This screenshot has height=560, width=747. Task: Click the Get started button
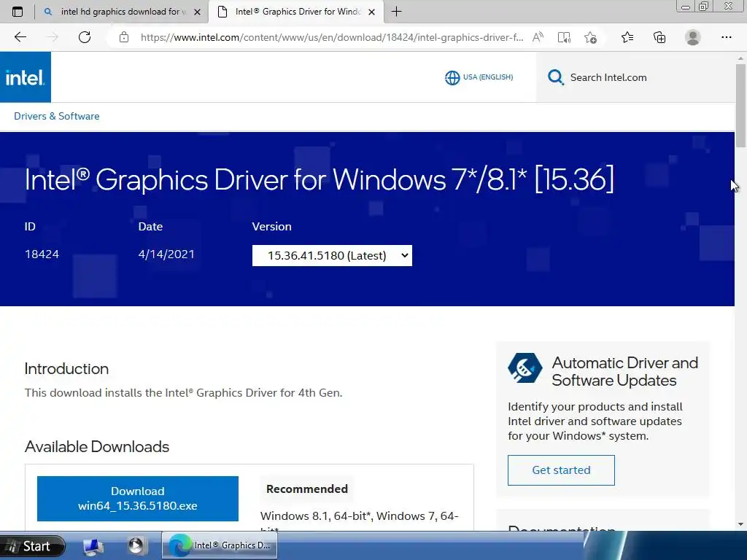pyautogui.click(x=561, y=470)
